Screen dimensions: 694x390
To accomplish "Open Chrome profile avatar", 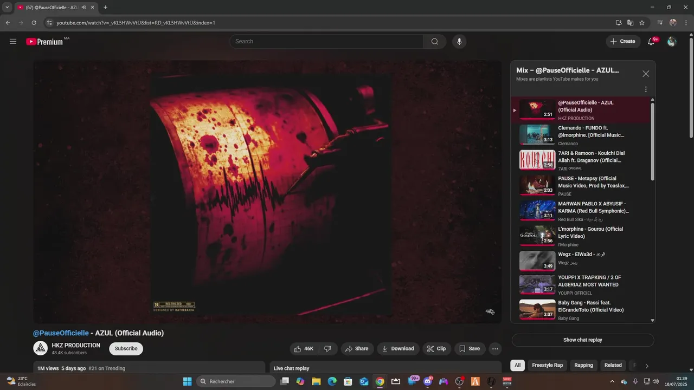I will coord(673,23).
